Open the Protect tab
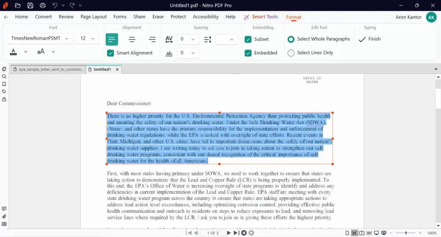The width and height of the screenshot is (441, 237). point(178,17)
